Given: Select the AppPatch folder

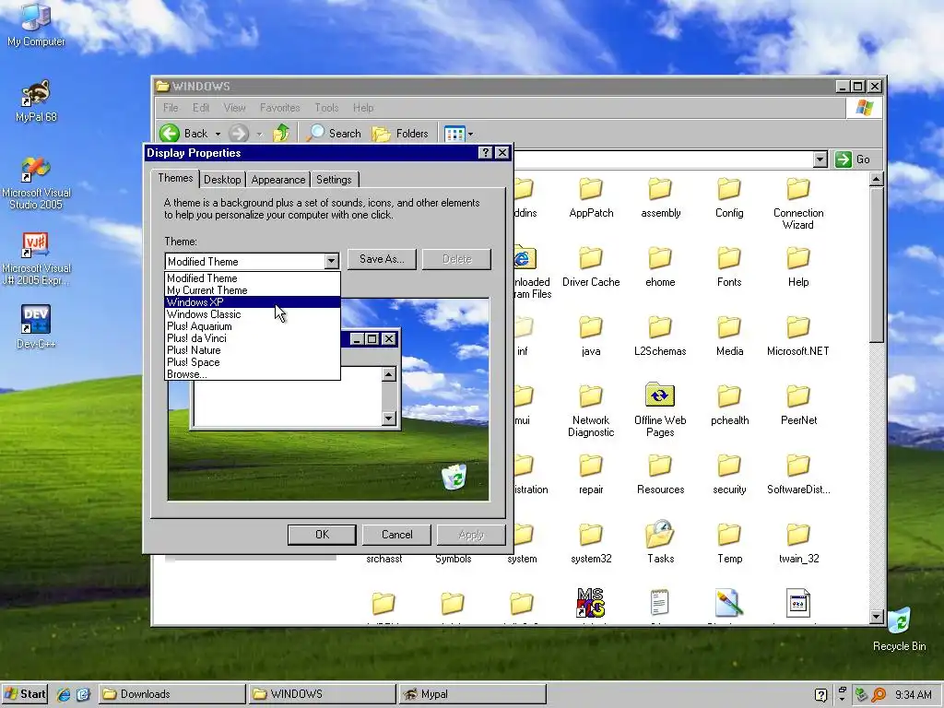Looking at the screenshot, I should (591, 199).
